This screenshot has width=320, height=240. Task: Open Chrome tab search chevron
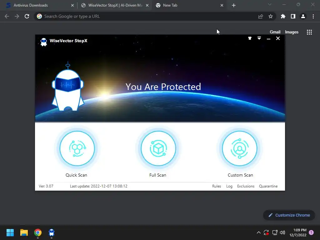270,4
